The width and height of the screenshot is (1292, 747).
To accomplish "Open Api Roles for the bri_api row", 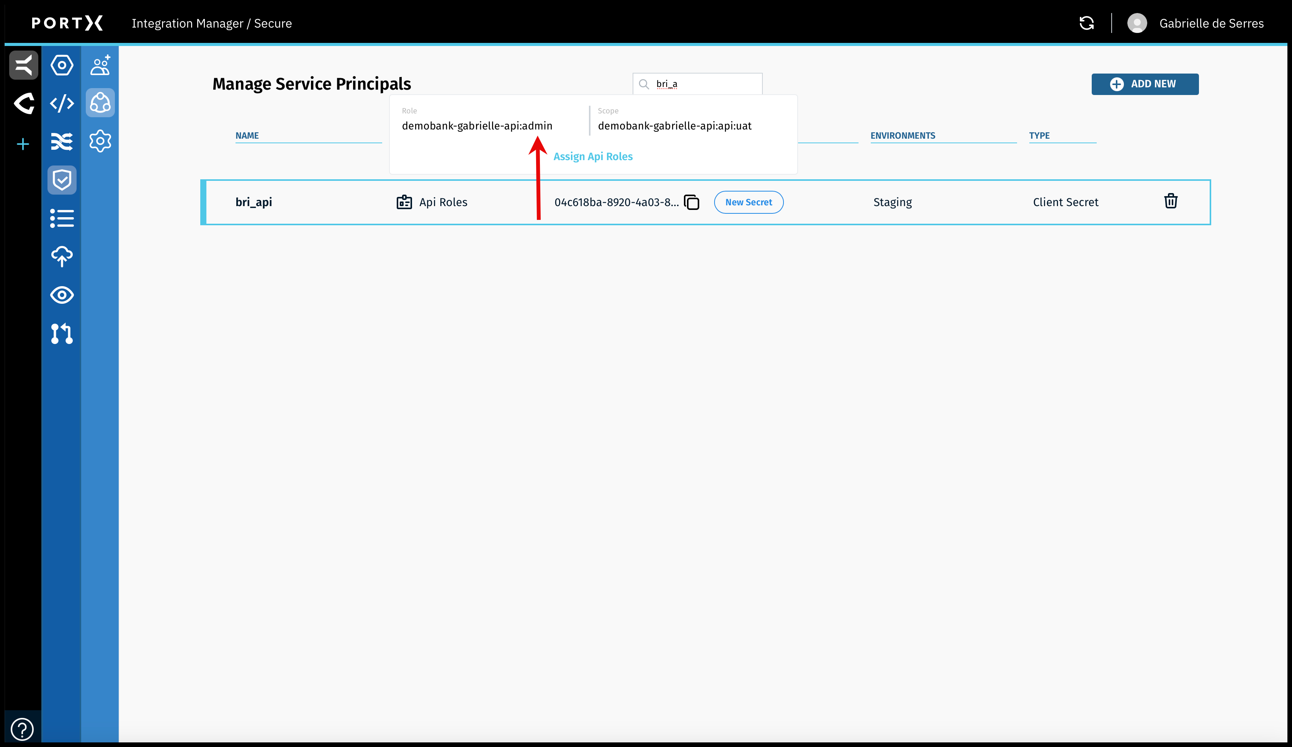I will click(432, 201).
